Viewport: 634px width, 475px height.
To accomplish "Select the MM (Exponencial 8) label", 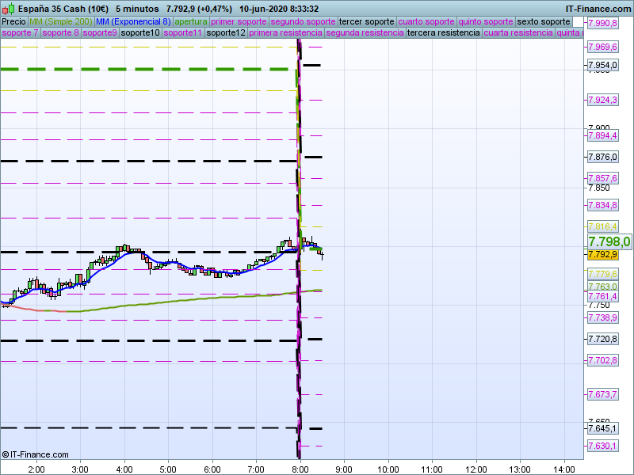I will pyautogui.click(x=133, y=21).
